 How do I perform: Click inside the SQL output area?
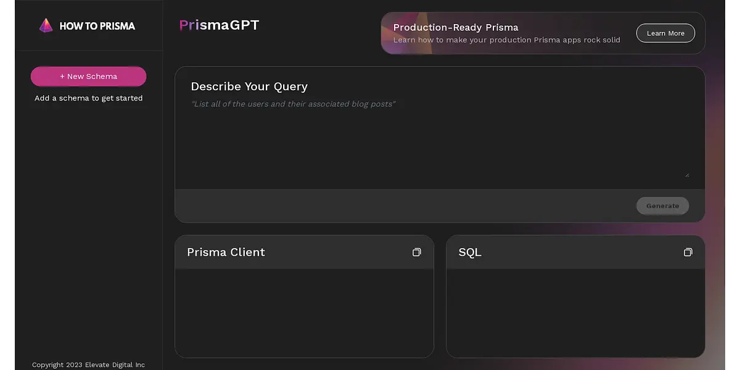point(575,312)
